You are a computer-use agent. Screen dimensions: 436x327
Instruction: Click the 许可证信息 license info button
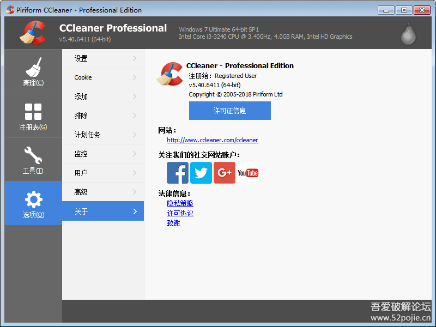(x=229, y=111)
